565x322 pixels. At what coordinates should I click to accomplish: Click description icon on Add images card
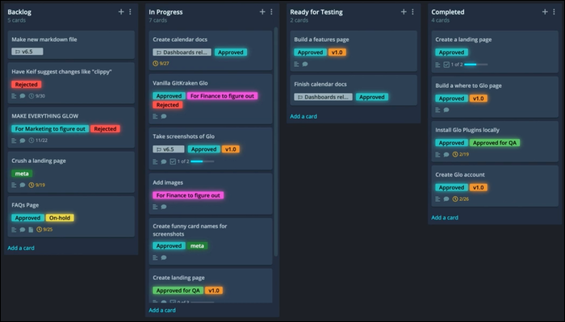[x=155, y=207]
